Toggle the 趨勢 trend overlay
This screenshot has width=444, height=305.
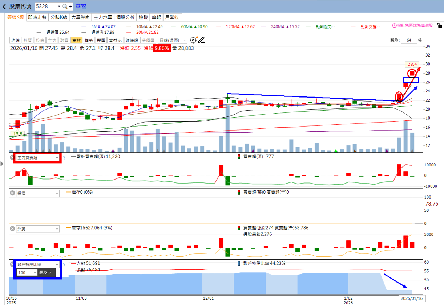click(89, 40)
